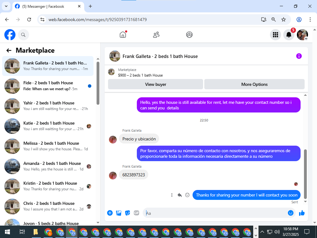
Task: Show hidden system tray icons
Action: 262,232
